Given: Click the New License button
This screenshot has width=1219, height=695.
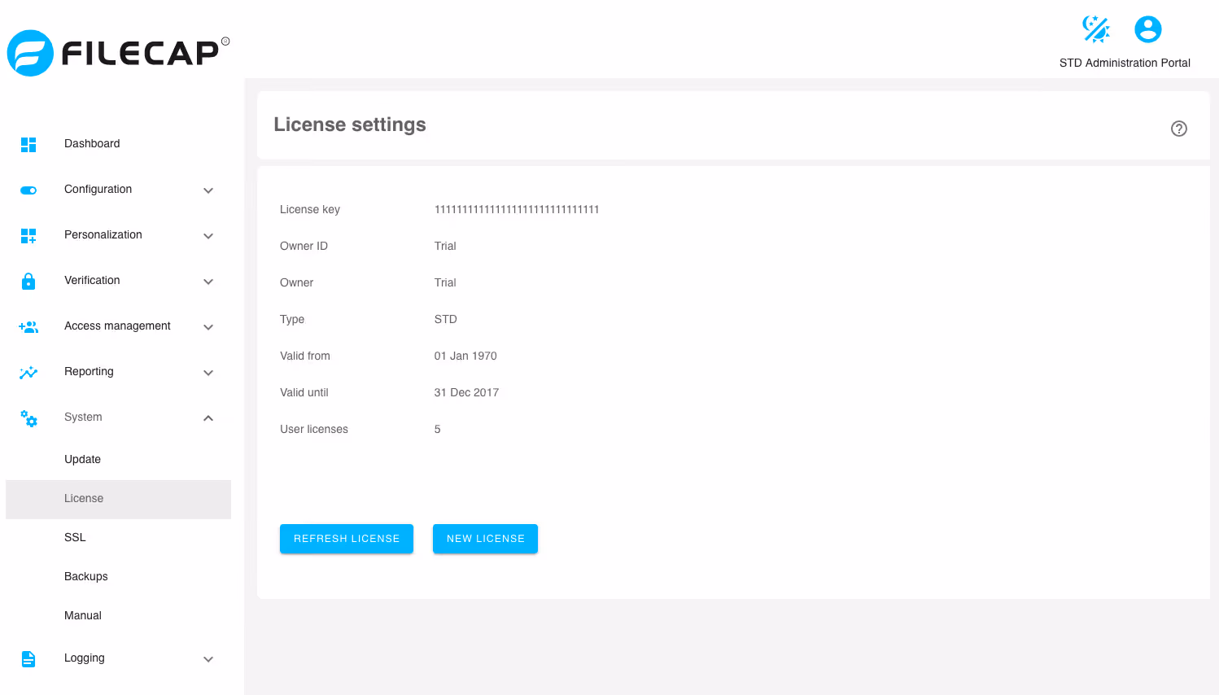Looking at the screenshot, I should [485, 539].
